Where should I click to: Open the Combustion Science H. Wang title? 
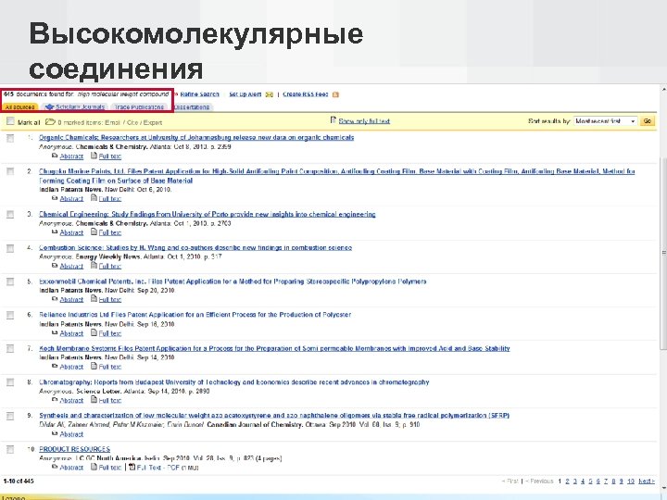[x=195, y=248]
